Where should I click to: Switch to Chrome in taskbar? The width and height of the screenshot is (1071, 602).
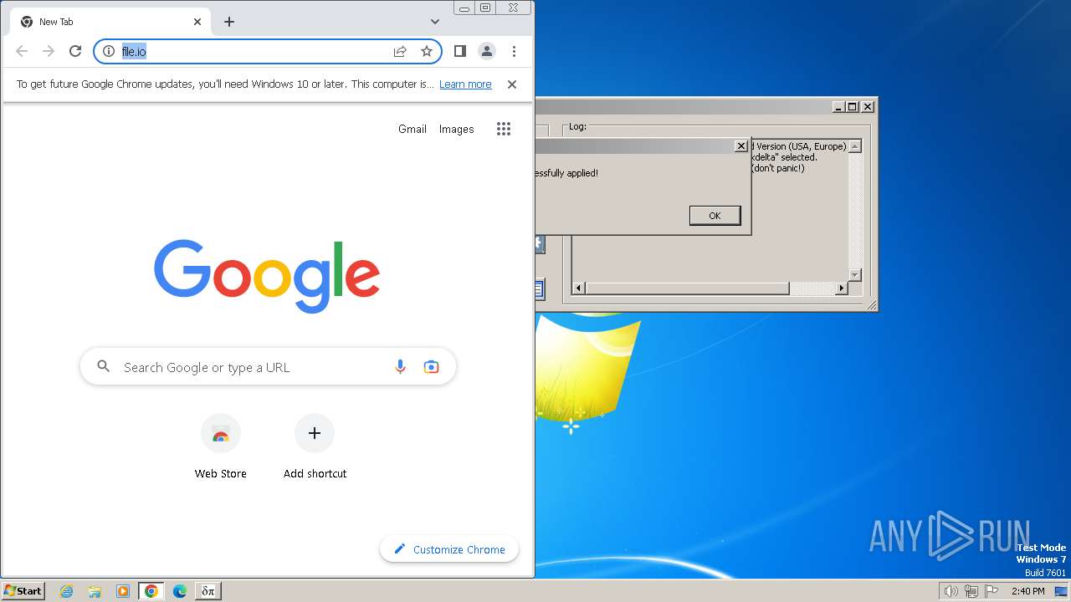tap(151, 591)
